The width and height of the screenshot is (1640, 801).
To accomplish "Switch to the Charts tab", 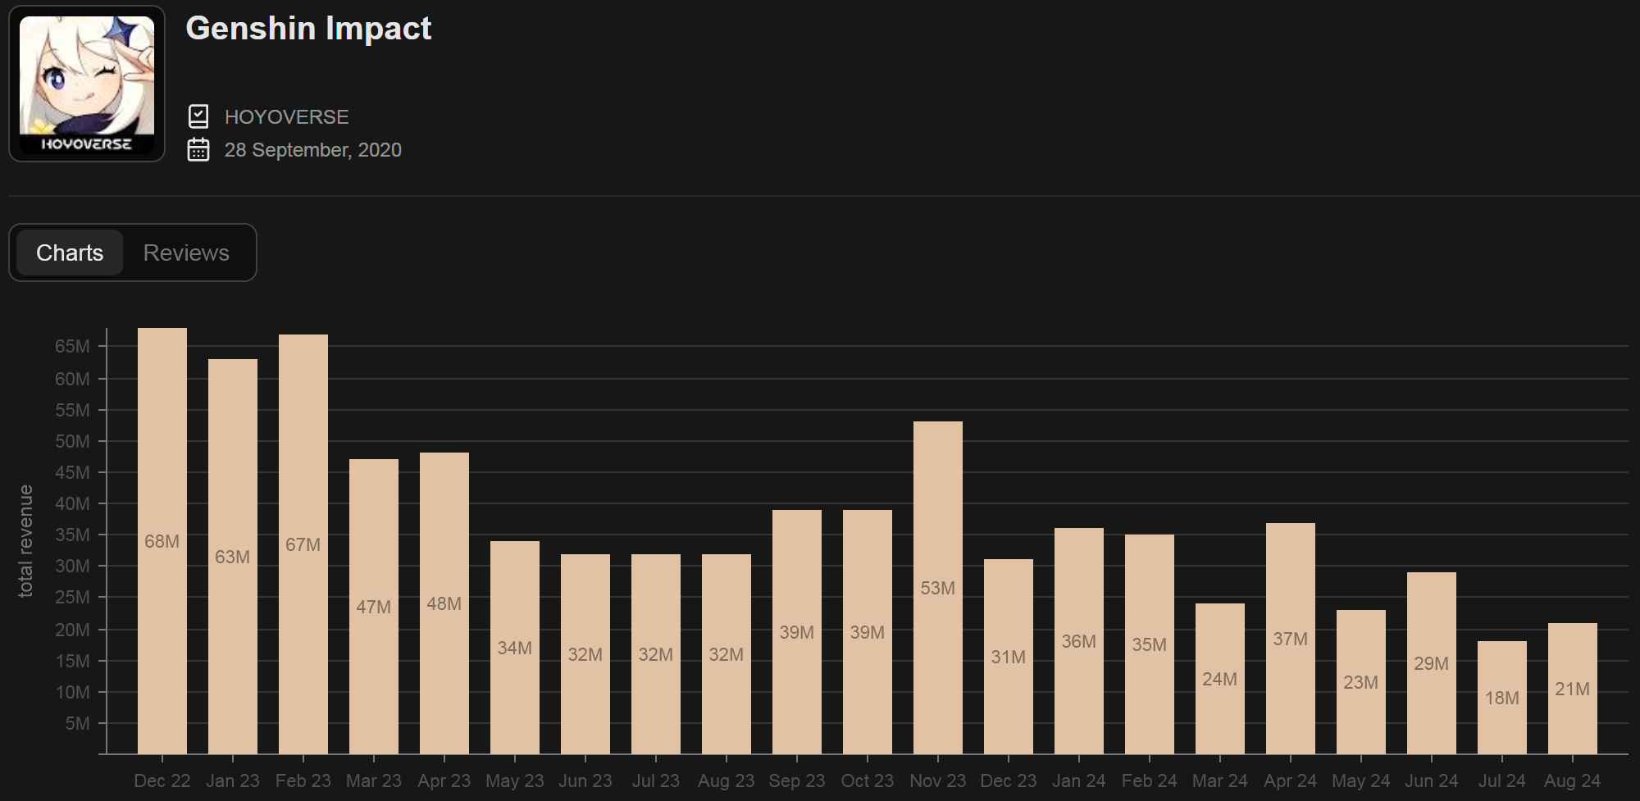I will point(70,253).
